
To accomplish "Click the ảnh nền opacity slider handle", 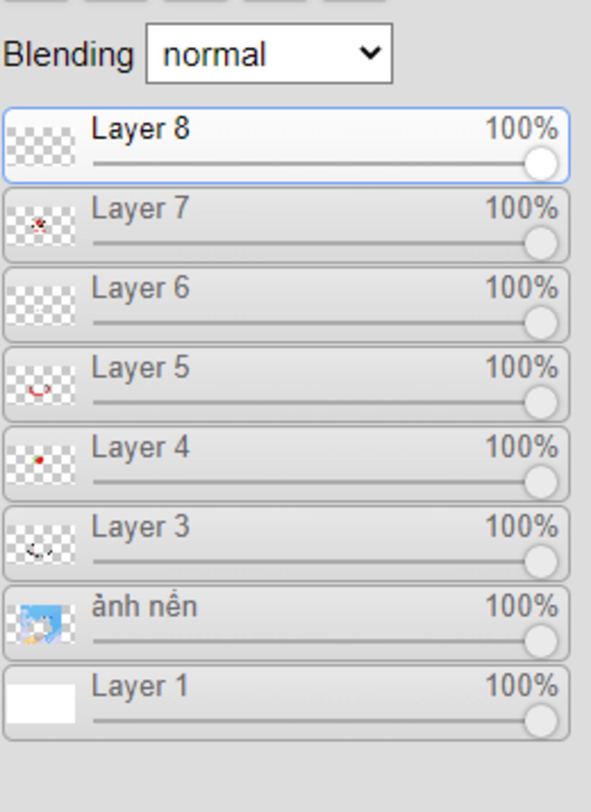I will (541, 642).
